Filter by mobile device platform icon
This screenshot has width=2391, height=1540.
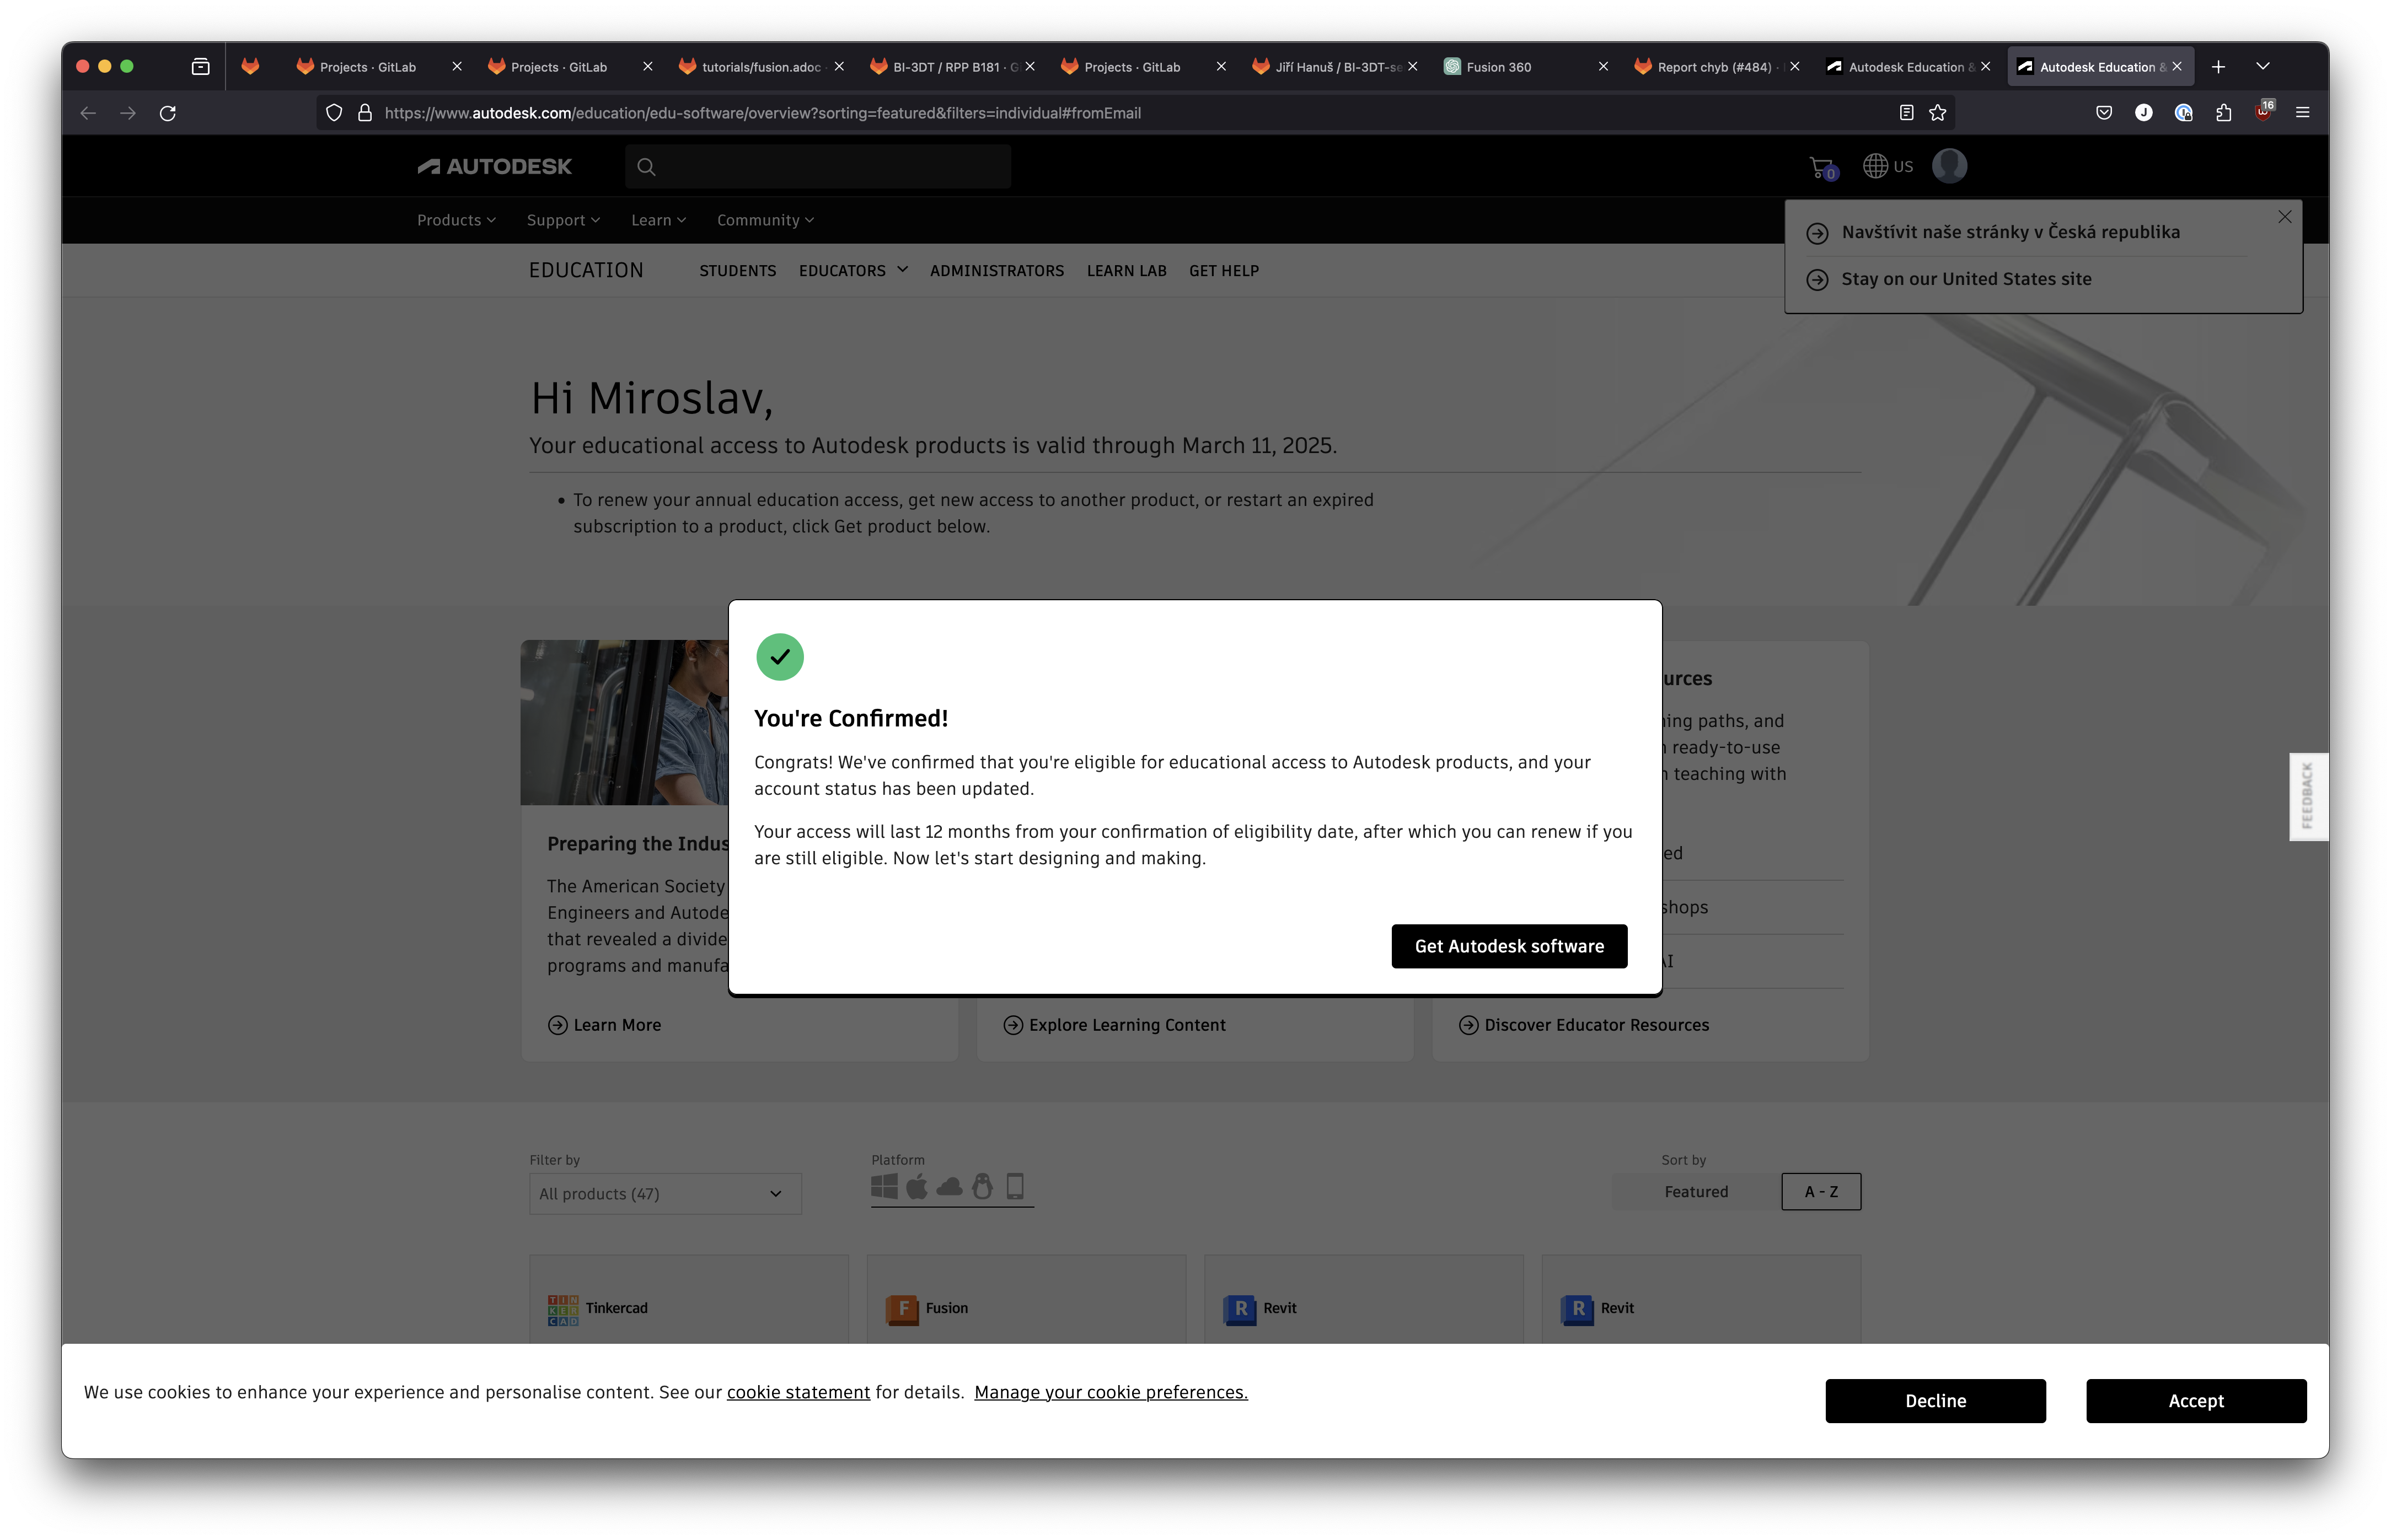click(x=1015, y=1186)
